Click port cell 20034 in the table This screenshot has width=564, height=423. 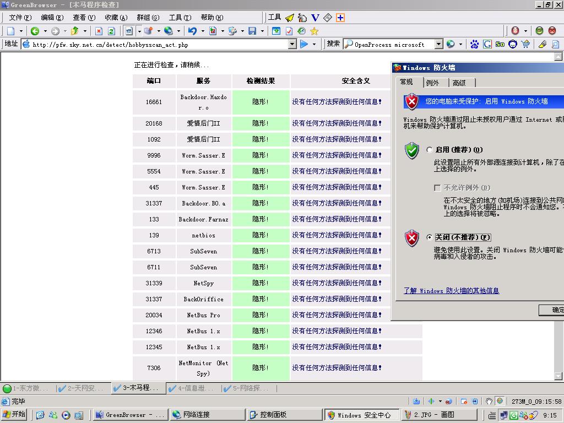click(154, 315)
